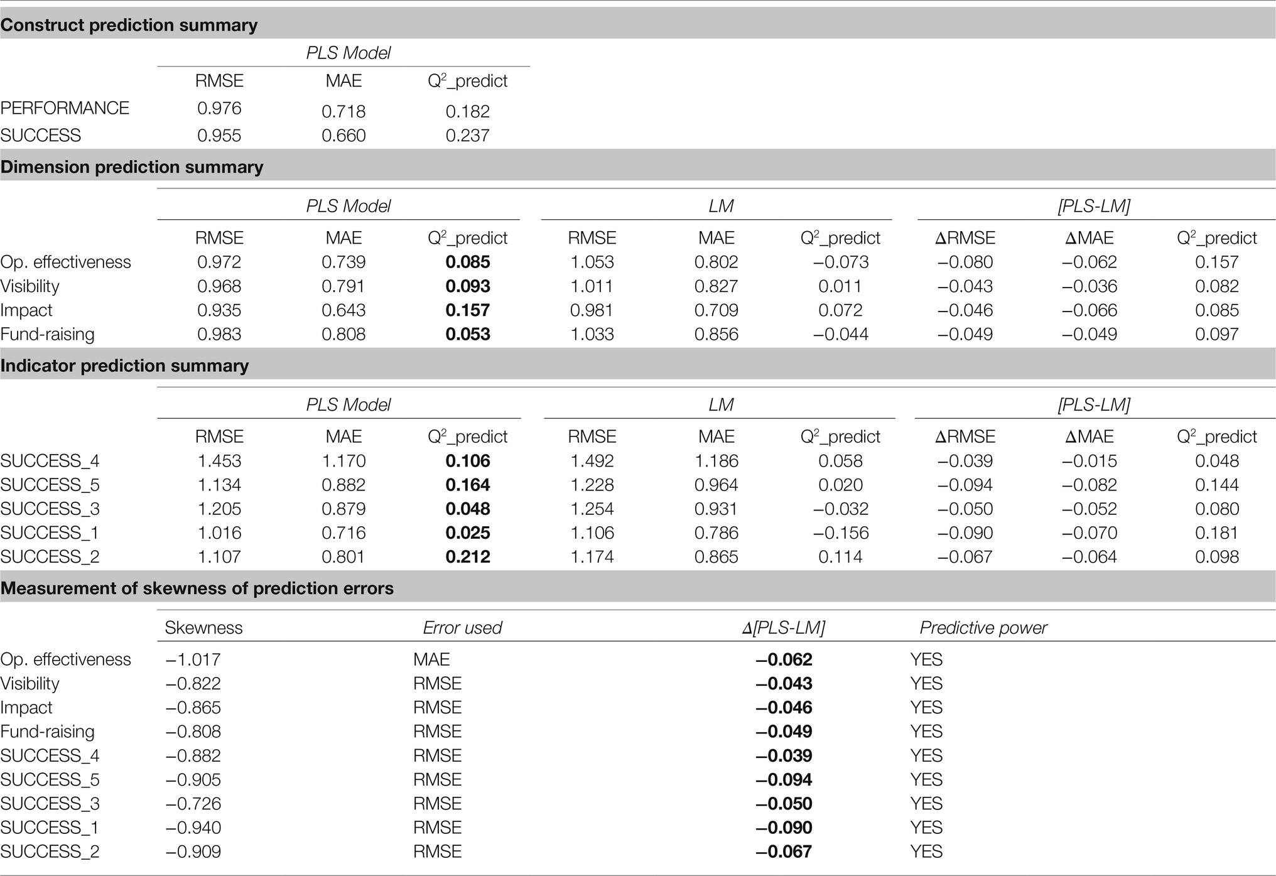Screen dimensions: 1276x876
Task: Select PLS-LM Q2_predict value 0.144
Action: click(x=1217, y=485)
